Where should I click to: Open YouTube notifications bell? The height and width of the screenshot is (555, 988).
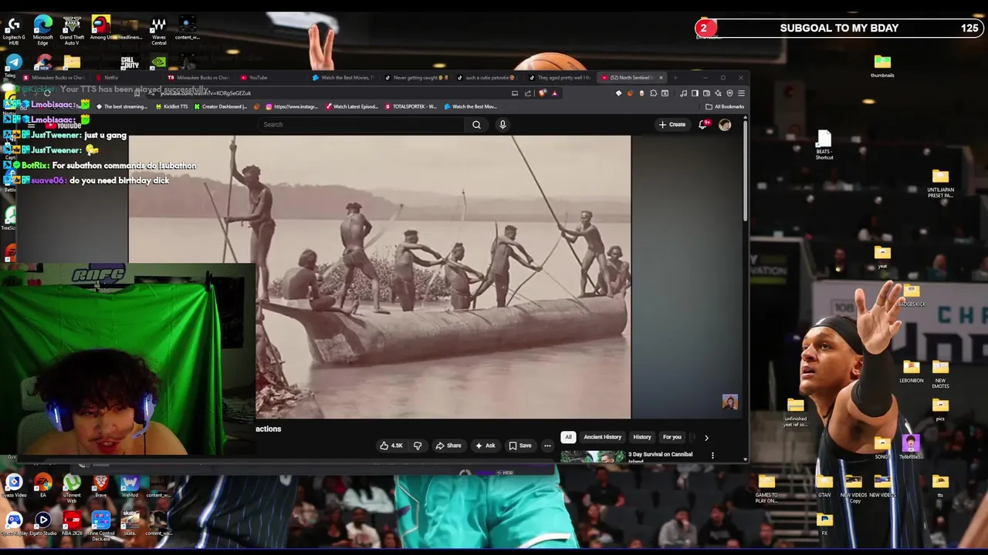pos(703,124)
